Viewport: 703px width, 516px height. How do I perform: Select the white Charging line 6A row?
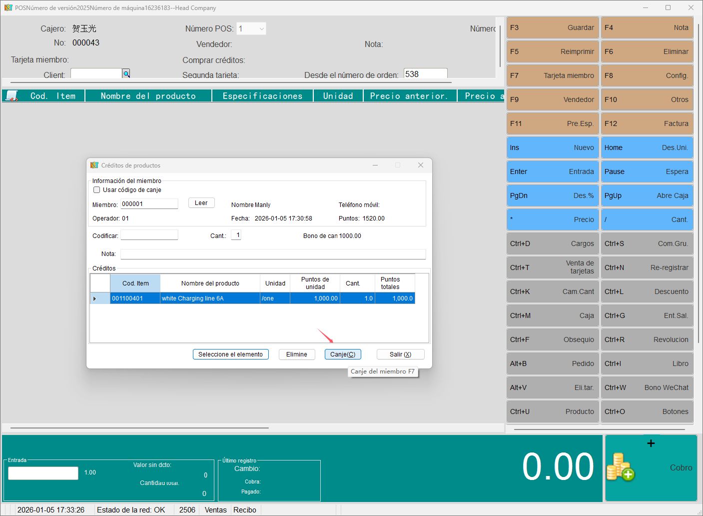[210, 298]
